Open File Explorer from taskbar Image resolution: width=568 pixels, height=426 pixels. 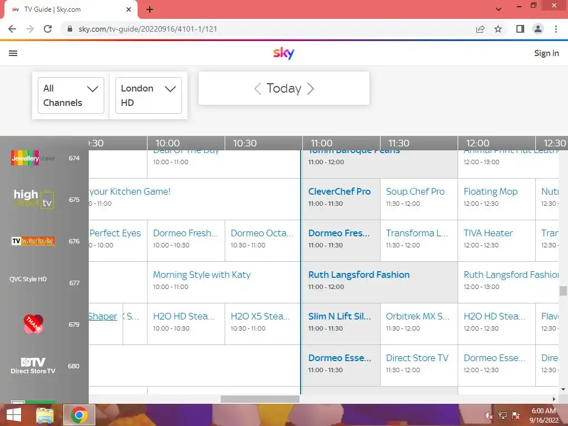(45, 415)
